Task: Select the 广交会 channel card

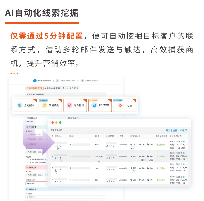Action: click(125, 105)
